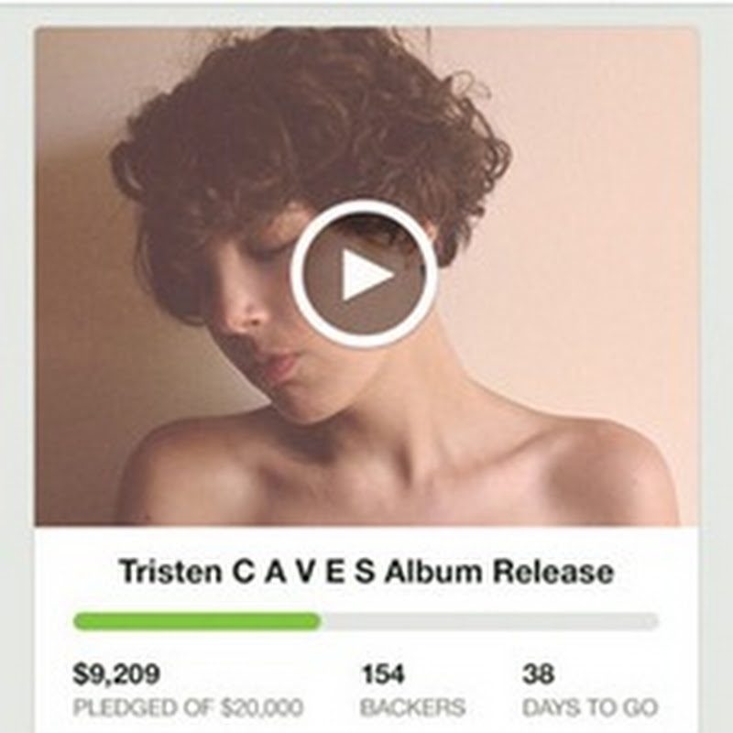This screenshot has width=733, height=733.
Task: Open the Tristen C A V E S Album Release title
Action: (366, 571)
